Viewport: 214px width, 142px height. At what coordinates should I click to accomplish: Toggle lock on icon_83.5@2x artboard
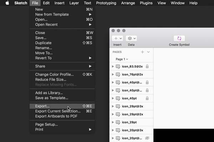click(x=147, y=66)
